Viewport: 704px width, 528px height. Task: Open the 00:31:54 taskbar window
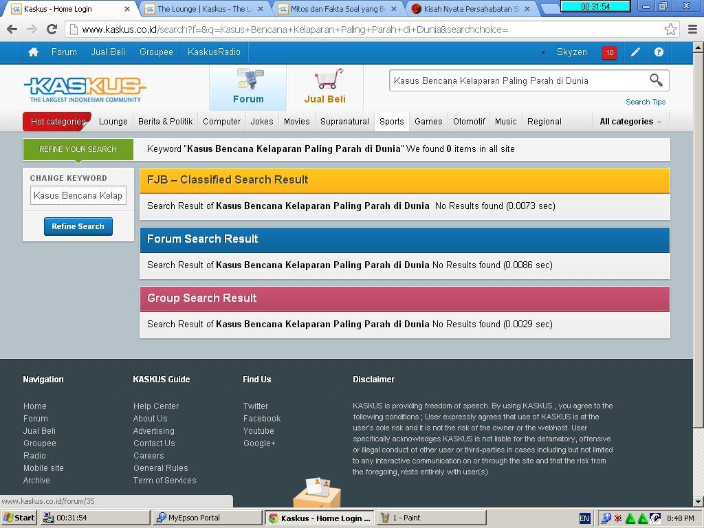click(x=95, y=518)
